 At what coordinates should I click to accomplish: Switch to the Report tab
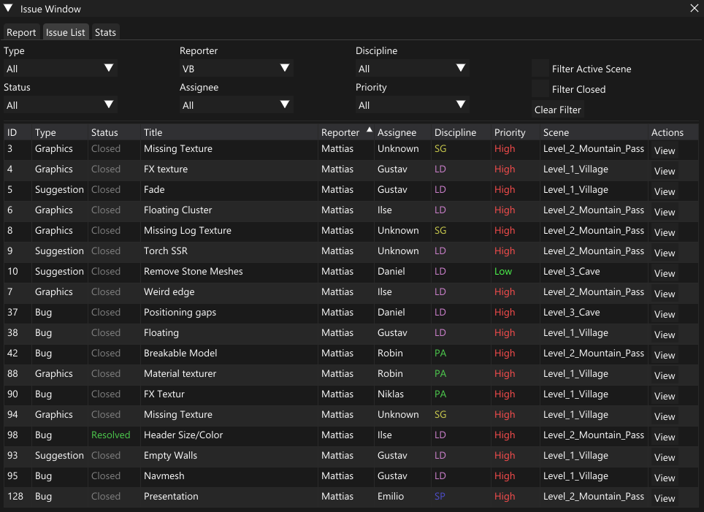click(21, 32)
